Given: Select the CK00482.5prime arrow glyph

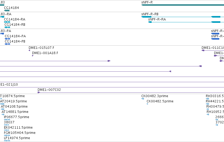Looking at the screenshot, I should 147,104.
